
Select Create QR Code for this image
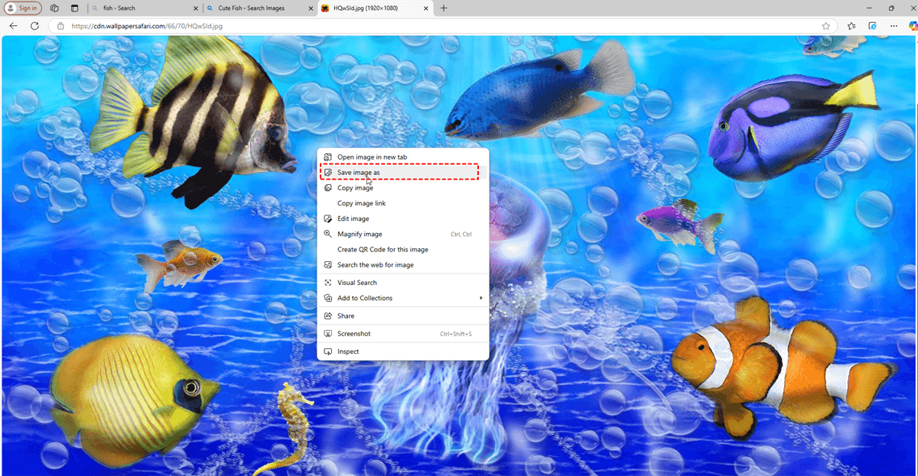coord(382,250)
